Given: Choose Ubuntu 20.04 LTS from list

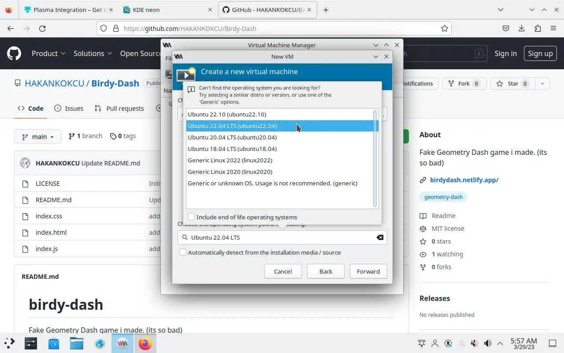Looking at the screenshot, I should 279,137.
